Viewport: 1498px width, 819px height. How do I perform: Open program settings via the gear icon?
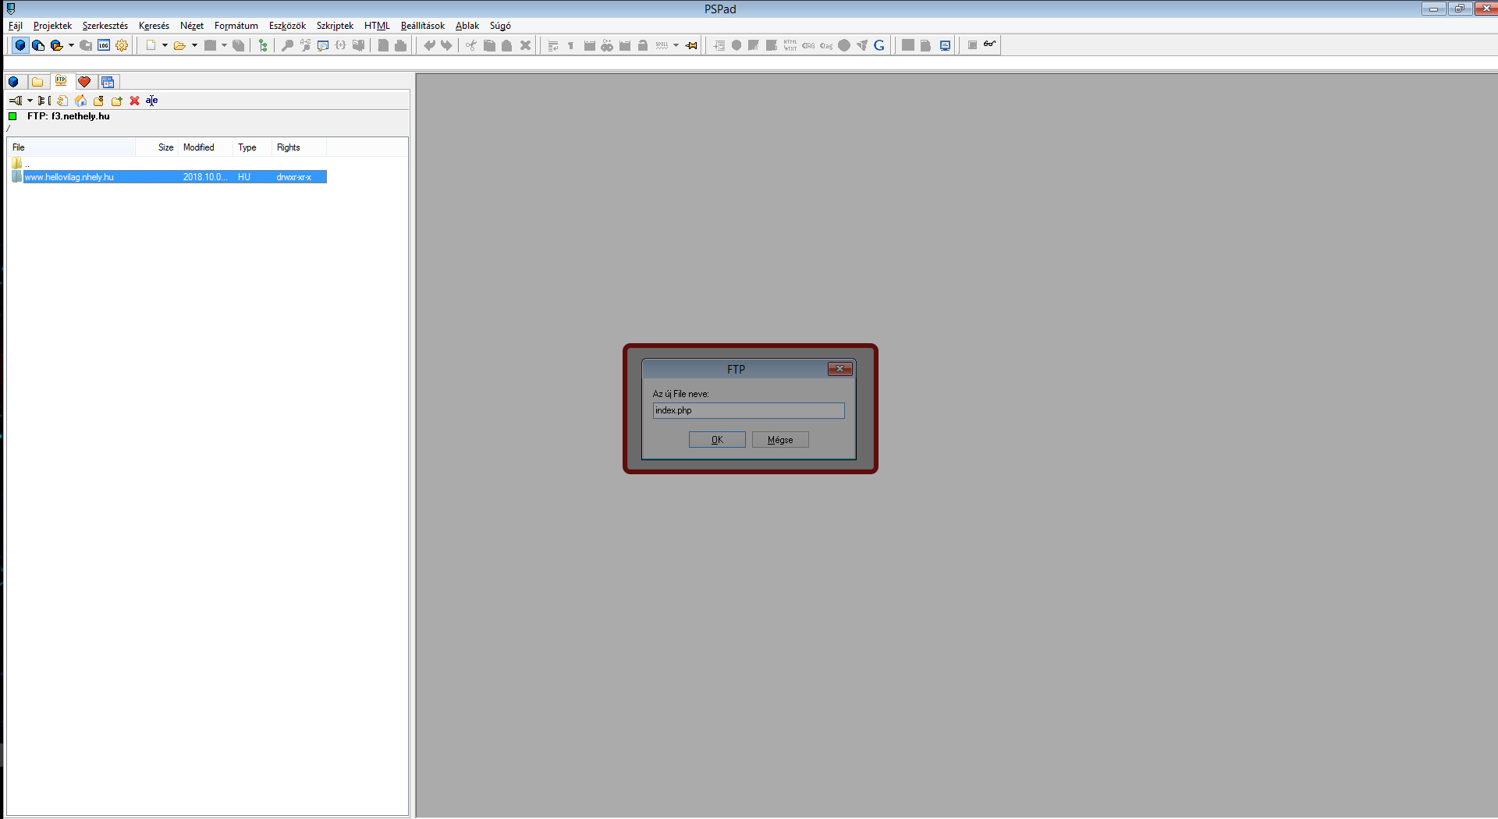pyautogui.click(x=122, y=45)
